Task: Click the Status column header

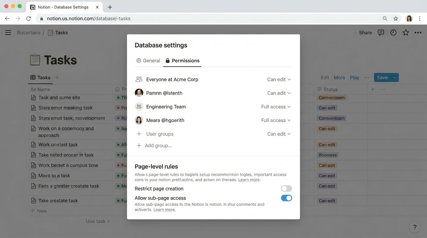Action: point(327,89)
